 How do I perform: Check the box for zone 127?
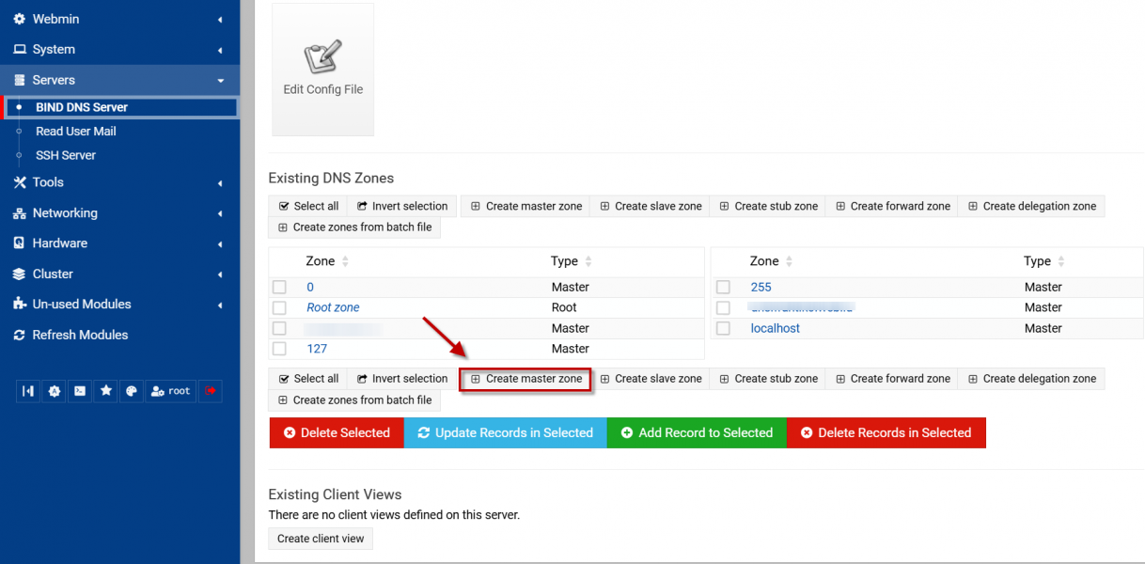[x=279, y=349]
